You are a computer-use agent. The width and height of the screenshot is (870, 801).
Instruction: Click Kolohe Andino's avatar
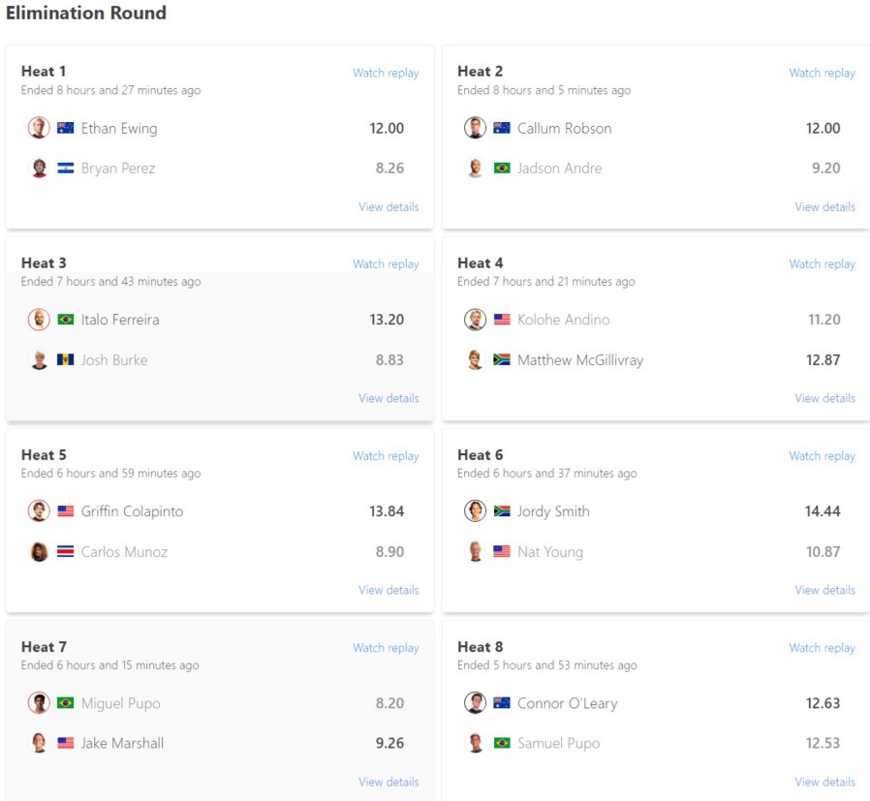pos(475,320)
